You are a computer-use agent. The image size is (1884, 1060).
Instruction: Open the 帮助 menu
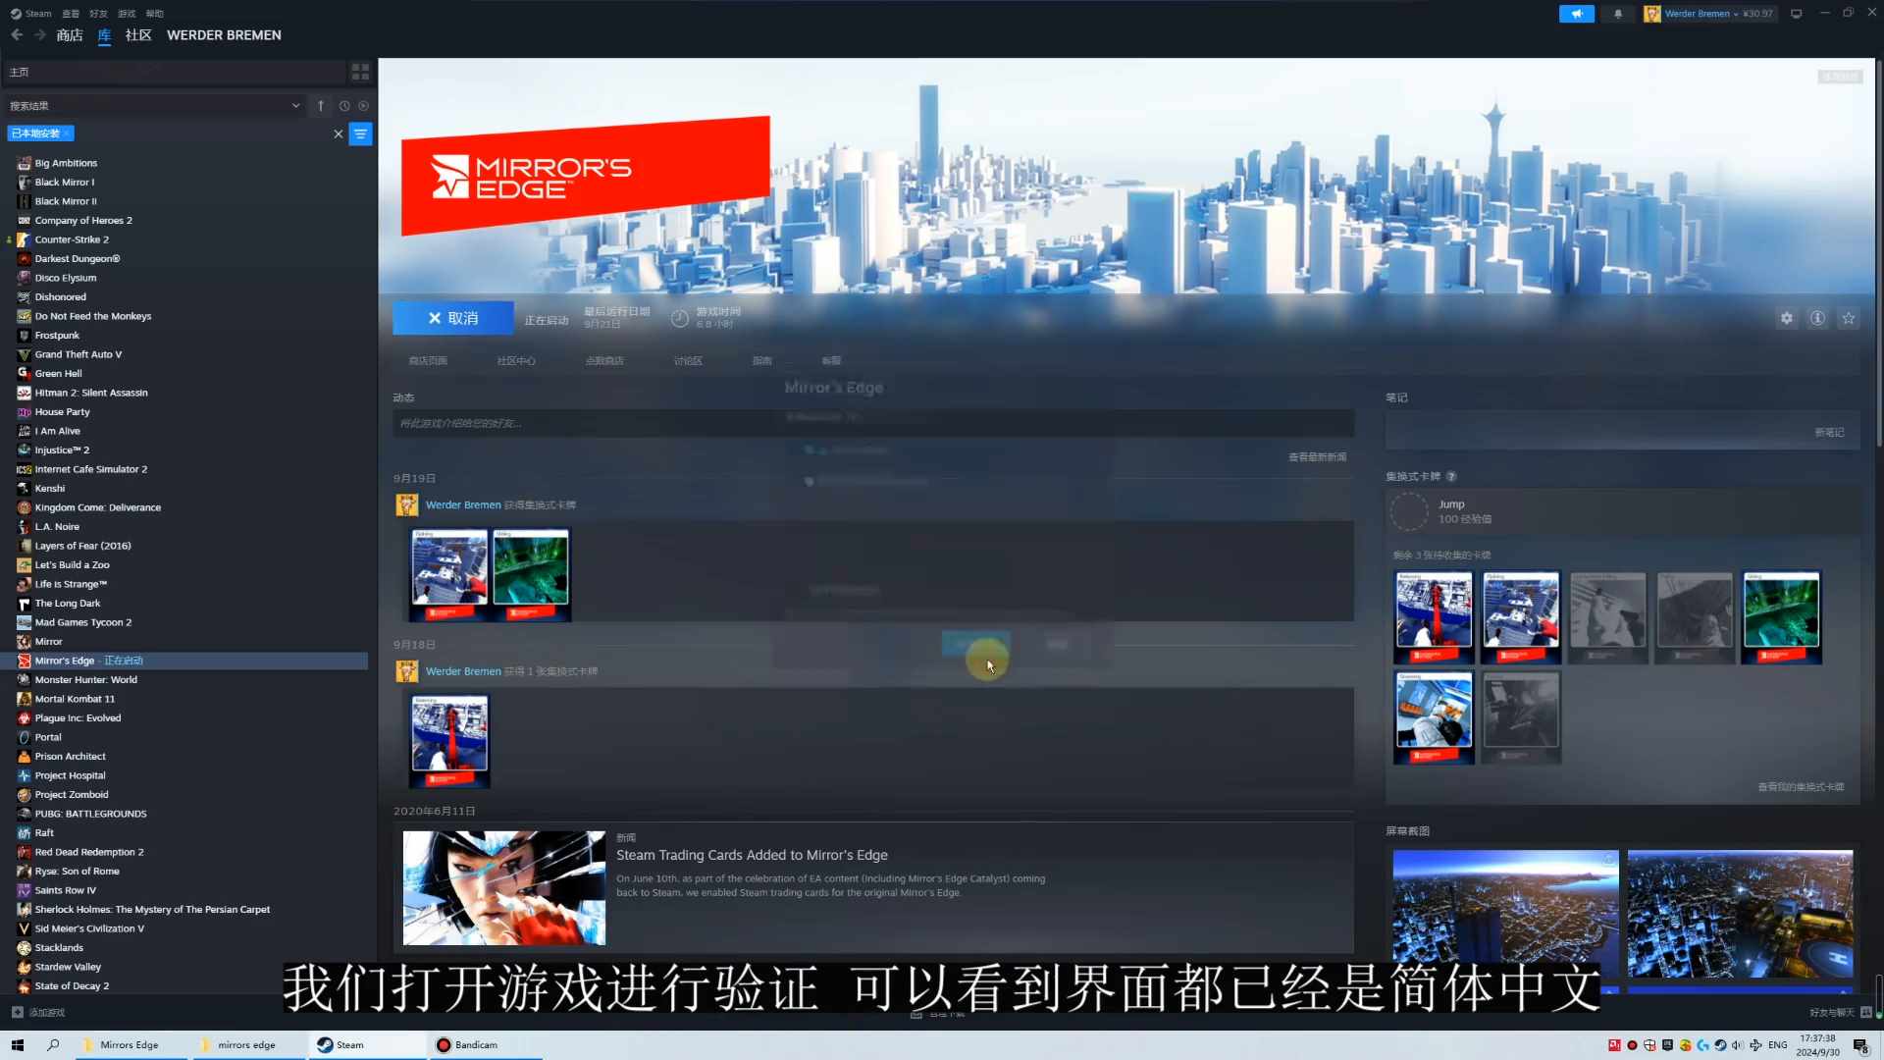[x=154, y=14]
